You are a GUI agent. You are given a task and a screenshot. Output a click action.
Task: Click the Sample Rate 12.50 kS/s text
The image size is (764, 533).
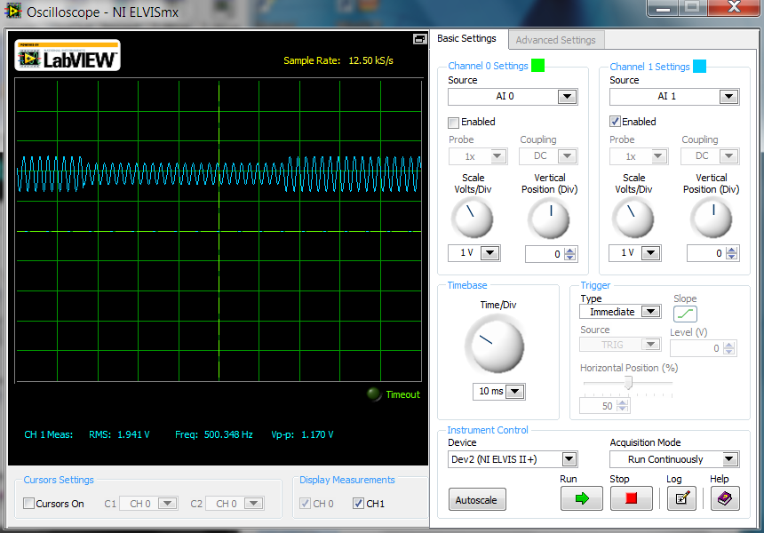[338, 60]
